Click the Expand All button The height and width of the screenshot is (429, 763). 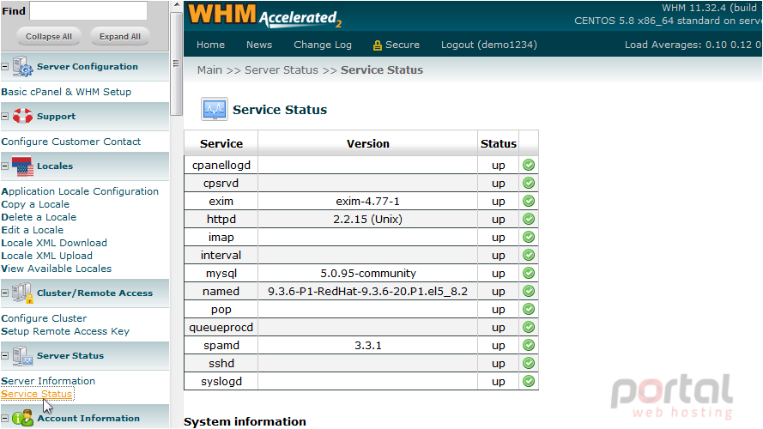point(119,37)
